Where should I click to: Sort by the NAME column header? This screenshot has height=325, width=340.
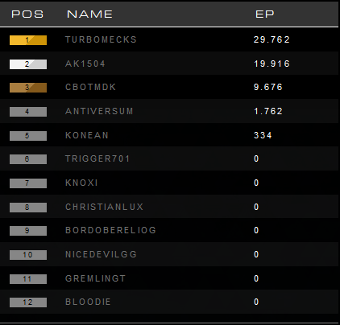[x=89, y=14]
